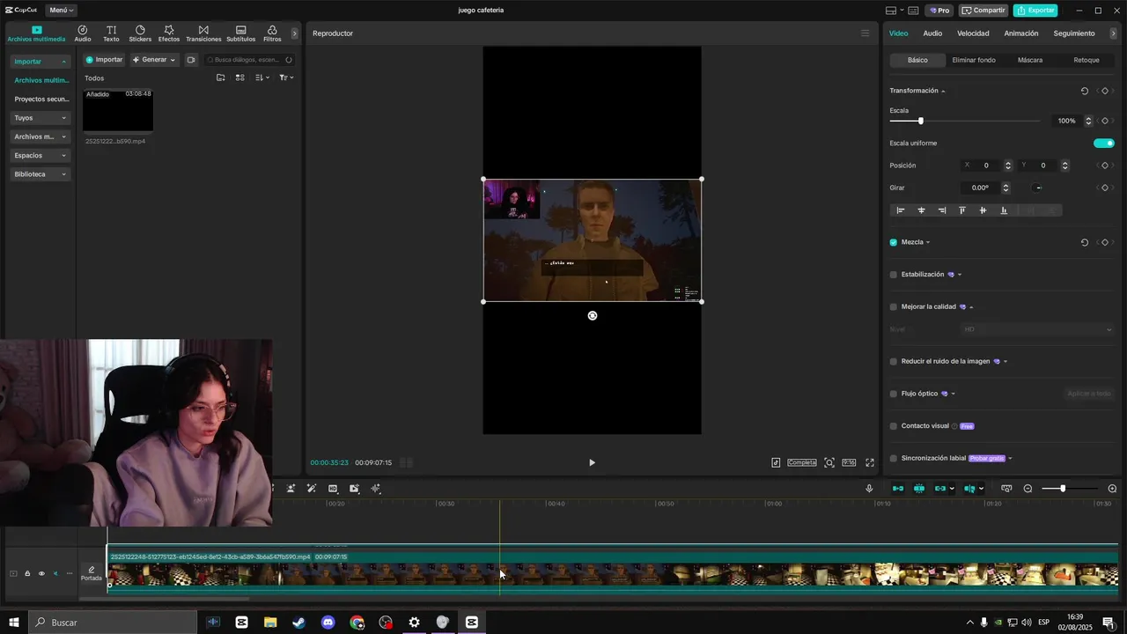Enable Contacto visual checkbox
1127x634 pixels.
pyautogui.click(x=894, y=426)
